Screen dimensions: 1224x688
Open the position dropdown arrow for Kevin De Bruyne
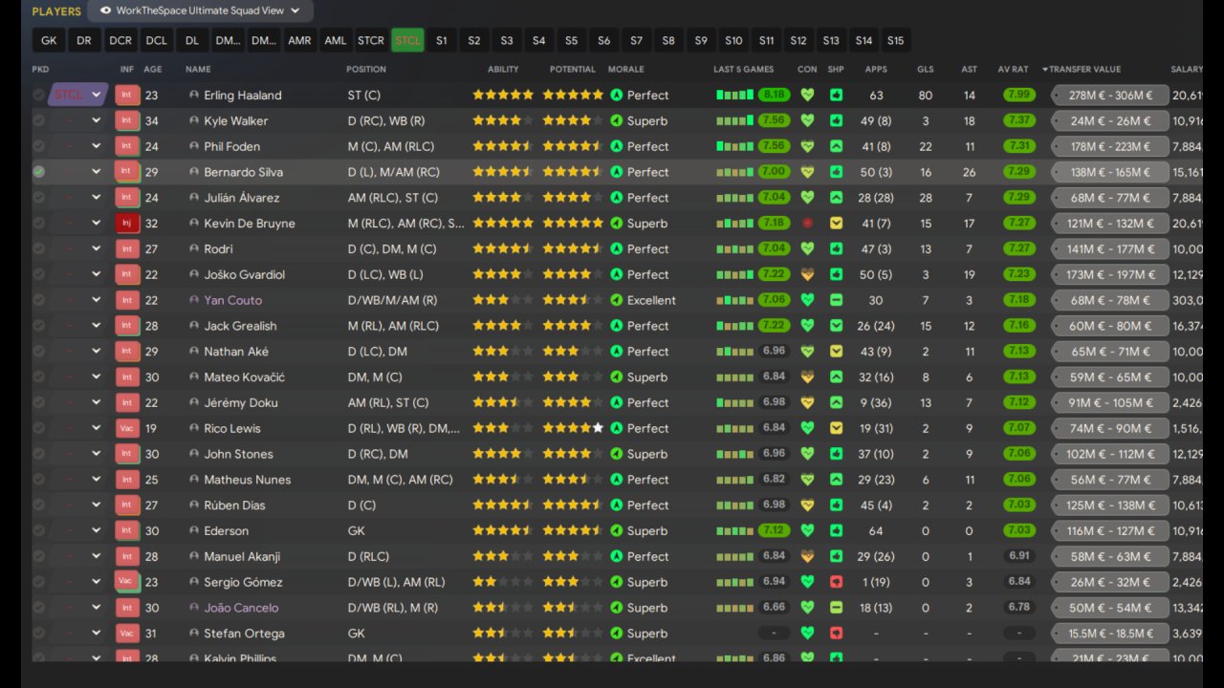96,224
